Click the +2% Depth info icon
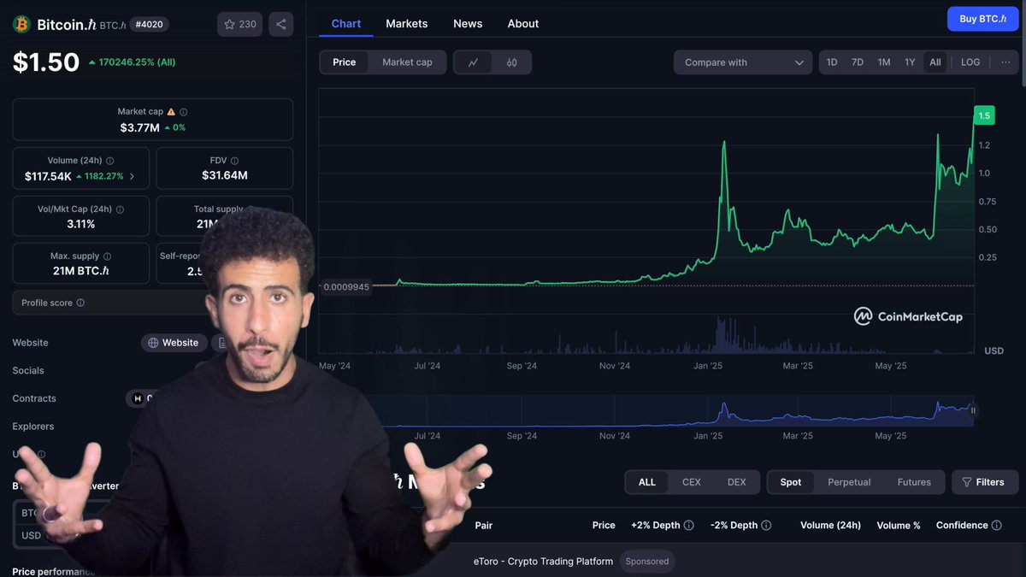 [689, 526]
